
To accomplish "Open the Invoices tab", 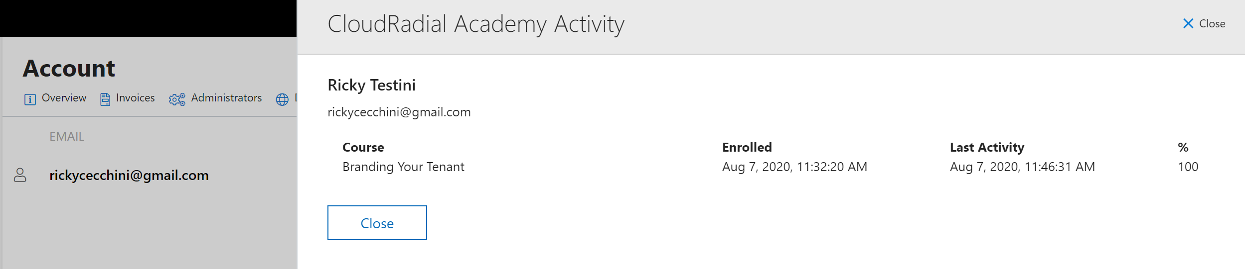I will tap(128, 98).
